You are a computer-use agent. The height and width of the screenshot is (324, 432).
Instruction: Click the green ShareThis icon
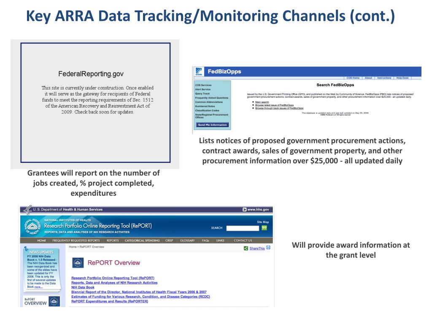click(246, 248)
